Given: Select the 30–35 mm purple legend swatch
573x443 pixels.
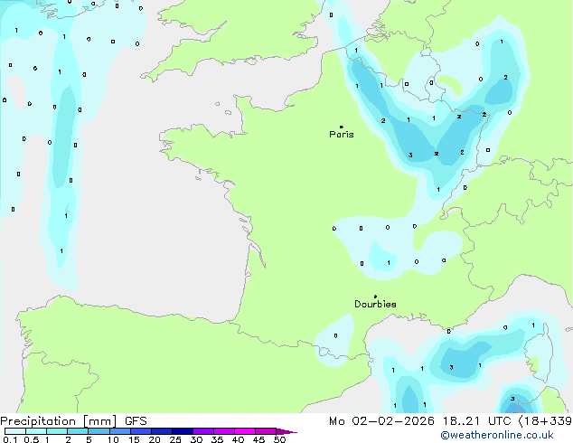Looking at the screenshot, I should 203,431.
